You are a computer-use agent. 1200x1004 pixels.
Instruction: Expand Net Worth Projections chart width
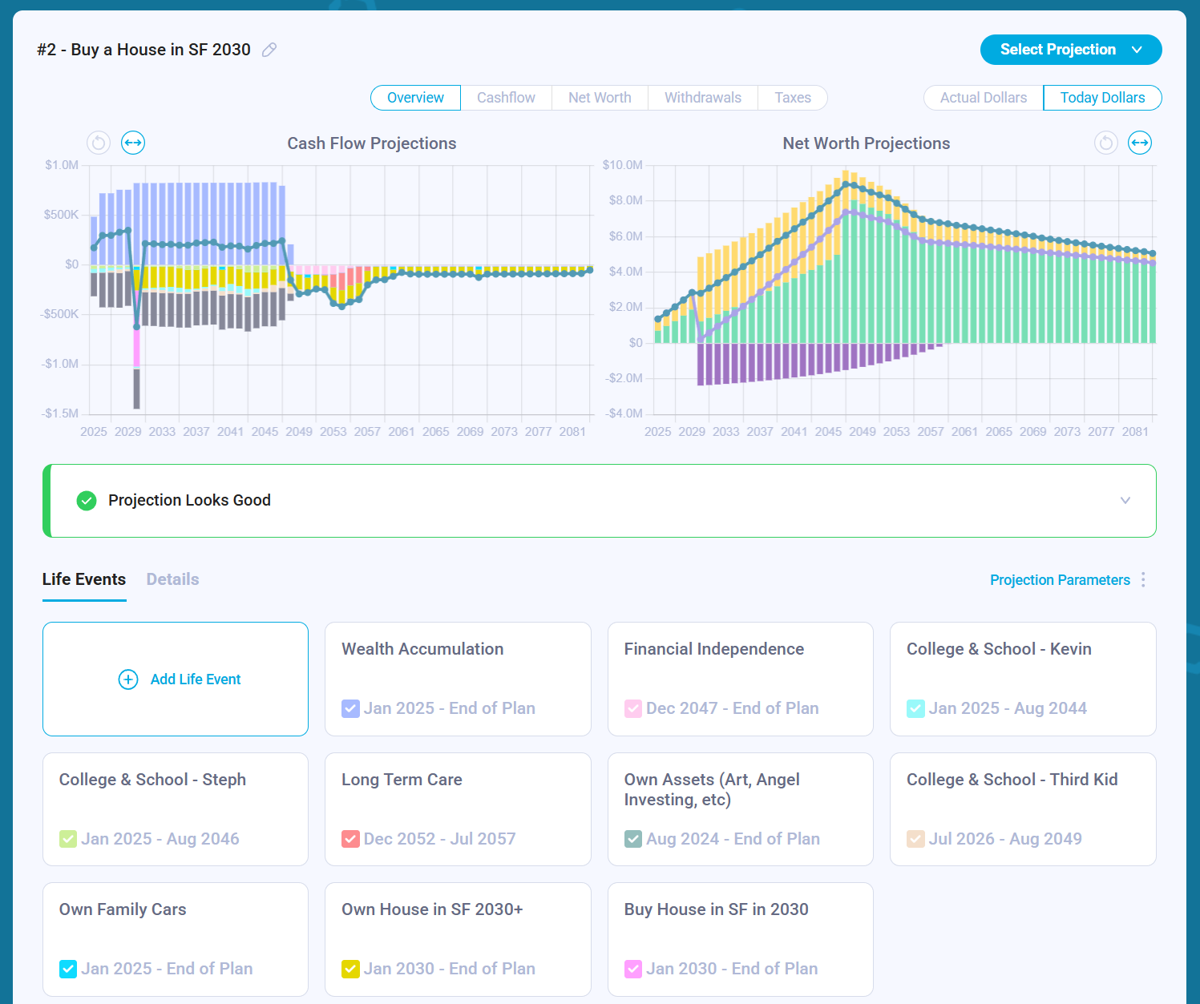click(x=1140, y=143)
